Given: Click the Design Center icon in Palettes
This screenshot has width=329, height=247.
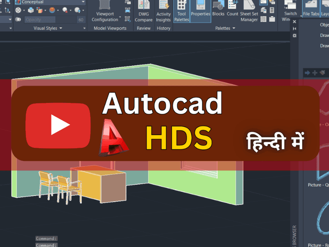Looking at the screenshot, I should (264, 19).
